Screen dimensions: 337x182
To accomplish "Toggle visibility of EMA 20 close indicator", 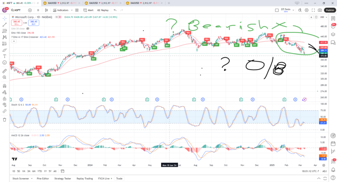I will pos(28,29).
